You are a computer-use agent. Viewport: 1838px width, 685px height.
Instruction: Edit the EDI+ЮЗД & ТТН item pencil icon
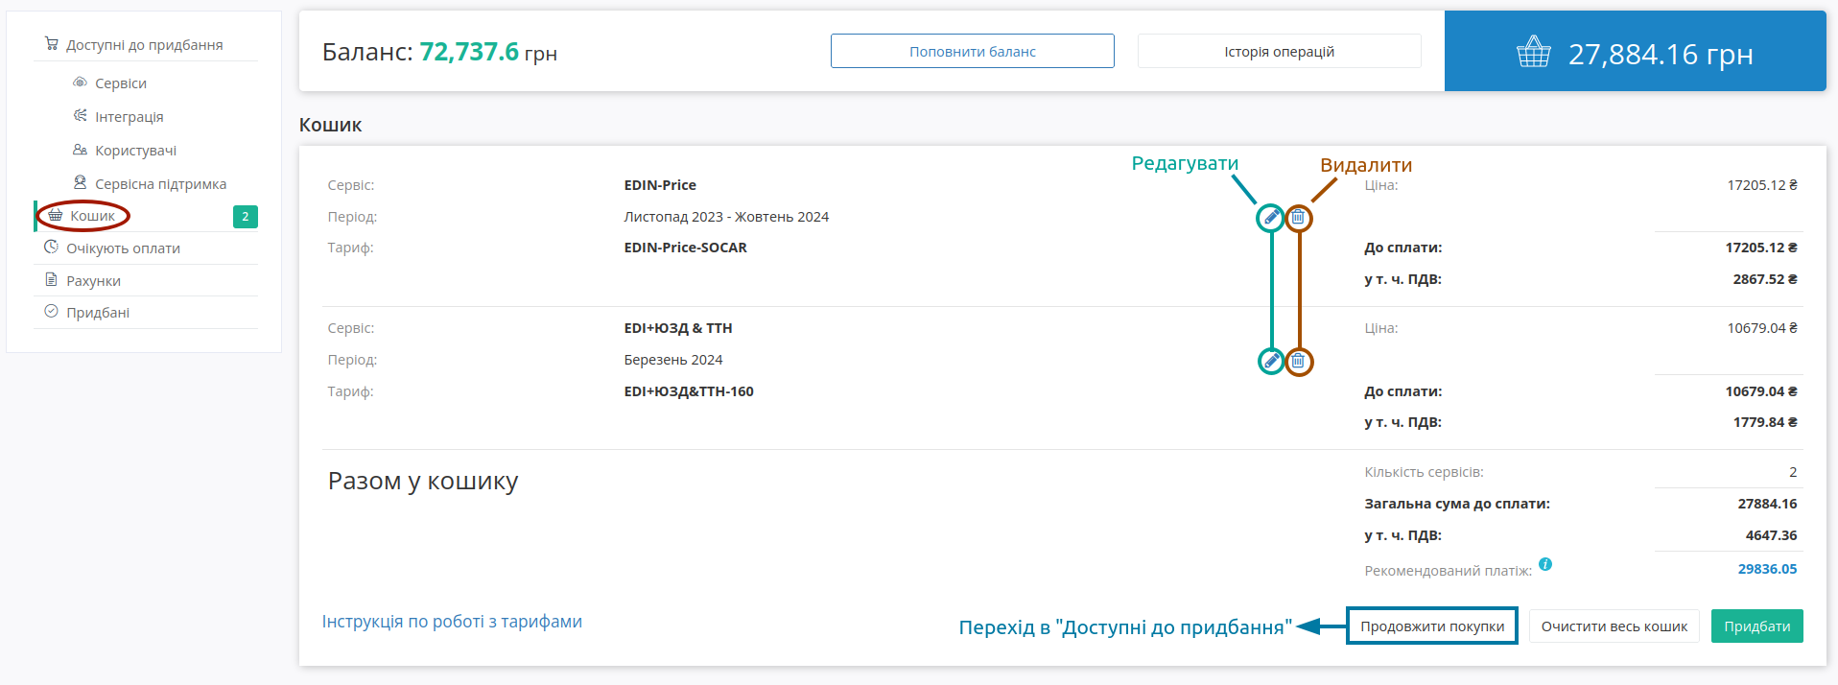click(1270, 362)
